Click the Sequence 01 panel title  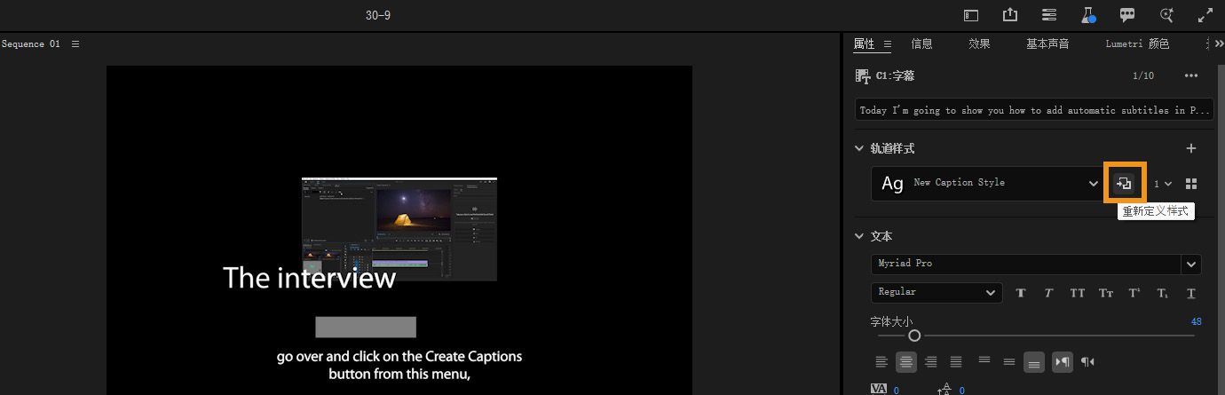[x=31, y=43]
